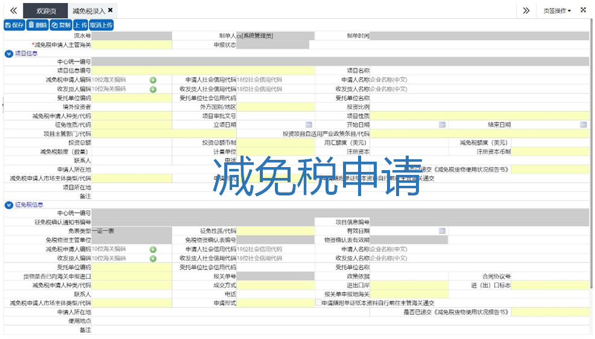
Task: Click the 项目信息编号 input field
Action: [203, 71]
